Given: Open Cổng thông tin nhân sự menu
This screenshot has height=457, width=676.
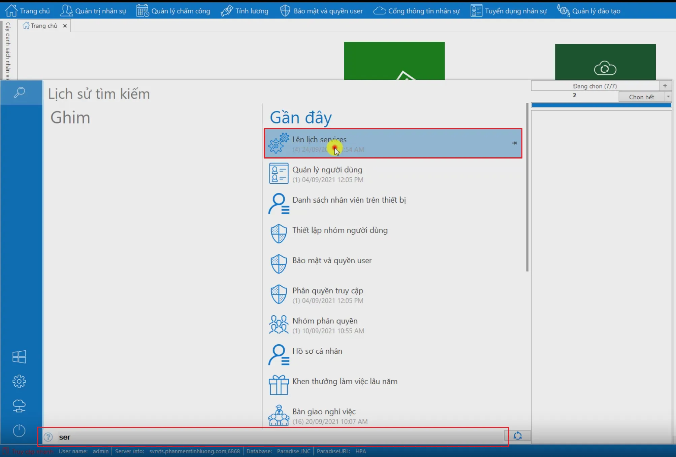Looking at the screenshot, I should point(416,11).
